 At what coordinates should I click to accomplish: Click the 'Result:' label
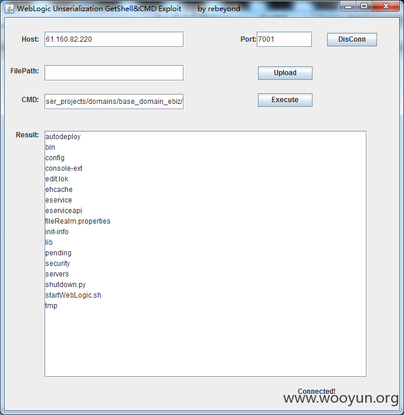27,135
